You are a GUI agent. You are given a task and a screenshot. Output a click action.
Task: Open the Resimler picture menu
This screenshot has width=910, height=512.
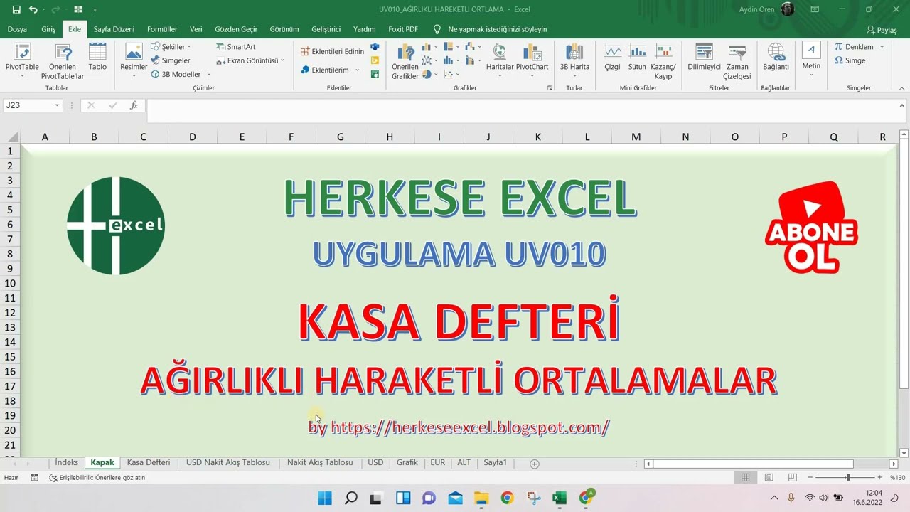(134, 60)
